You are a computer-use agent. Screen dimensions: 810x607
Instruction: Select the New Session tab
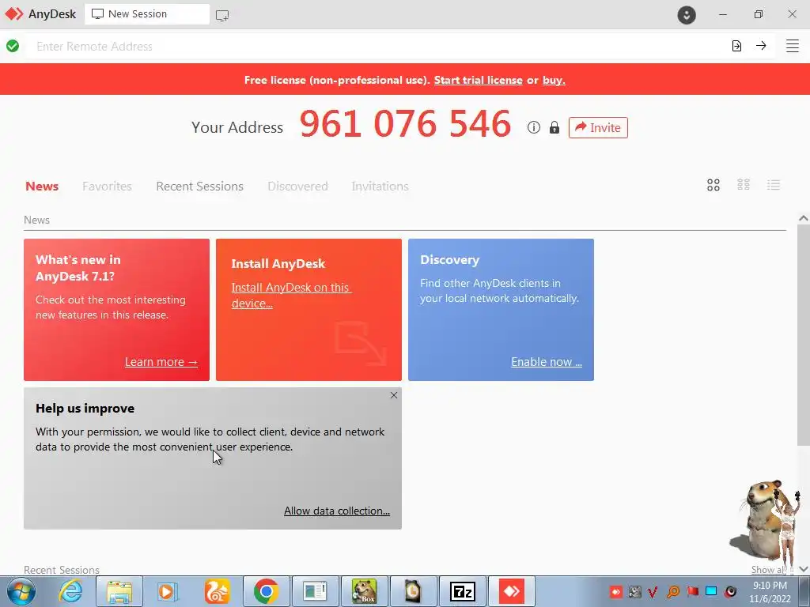click(146, 14)
